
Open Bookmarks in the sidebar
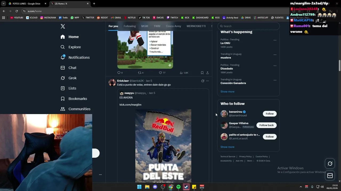point(74,99)
